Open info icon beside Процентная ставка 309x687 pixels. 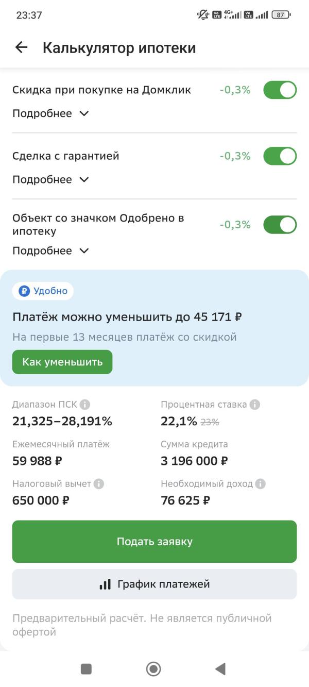click(x=254, y=405)
